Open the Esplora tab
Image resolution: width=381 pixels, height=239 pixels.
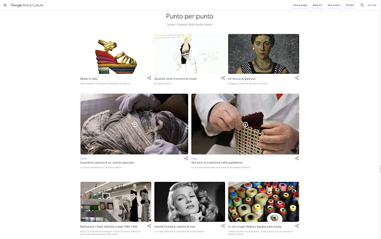[317, 5]
